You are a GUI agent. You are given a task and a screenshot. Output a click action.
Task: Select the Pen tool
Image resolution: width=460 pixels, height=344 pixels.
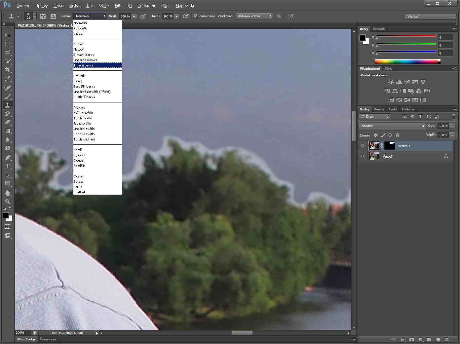click(x=7, y=158)
